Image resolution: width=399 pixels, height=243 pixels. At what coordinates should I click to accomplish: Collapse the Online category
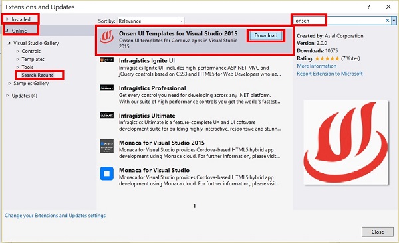click(7, 31)
